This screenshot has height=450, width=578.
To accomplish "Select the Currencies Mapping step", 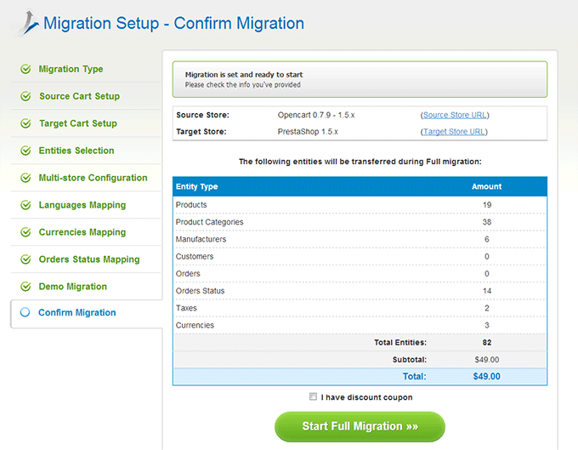I will pos(82,232).
